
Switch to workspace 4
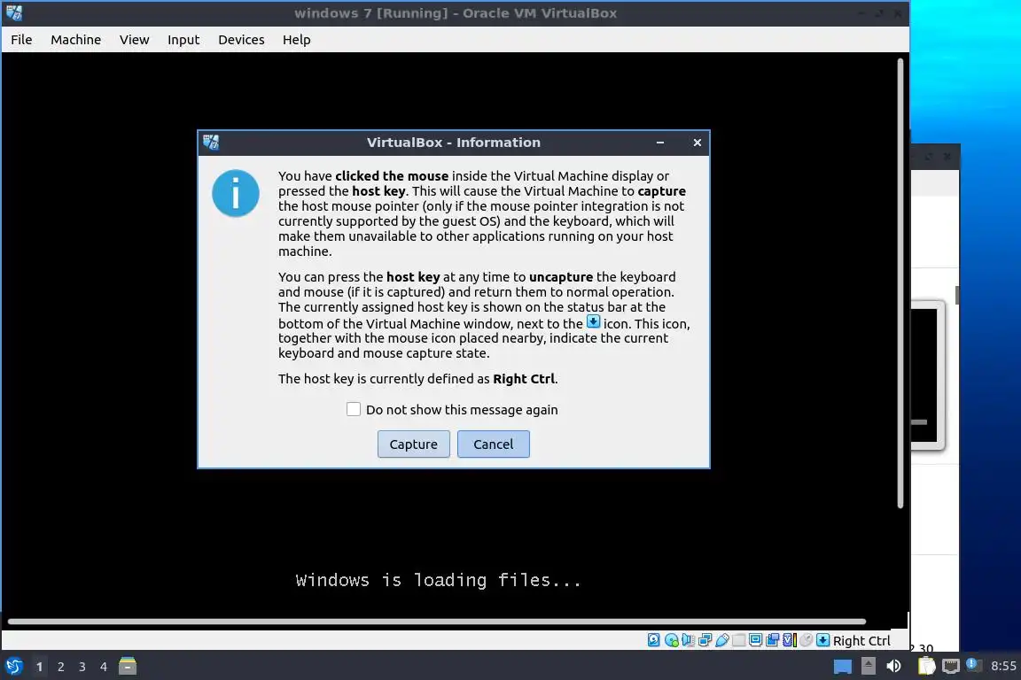click(103, 667)
